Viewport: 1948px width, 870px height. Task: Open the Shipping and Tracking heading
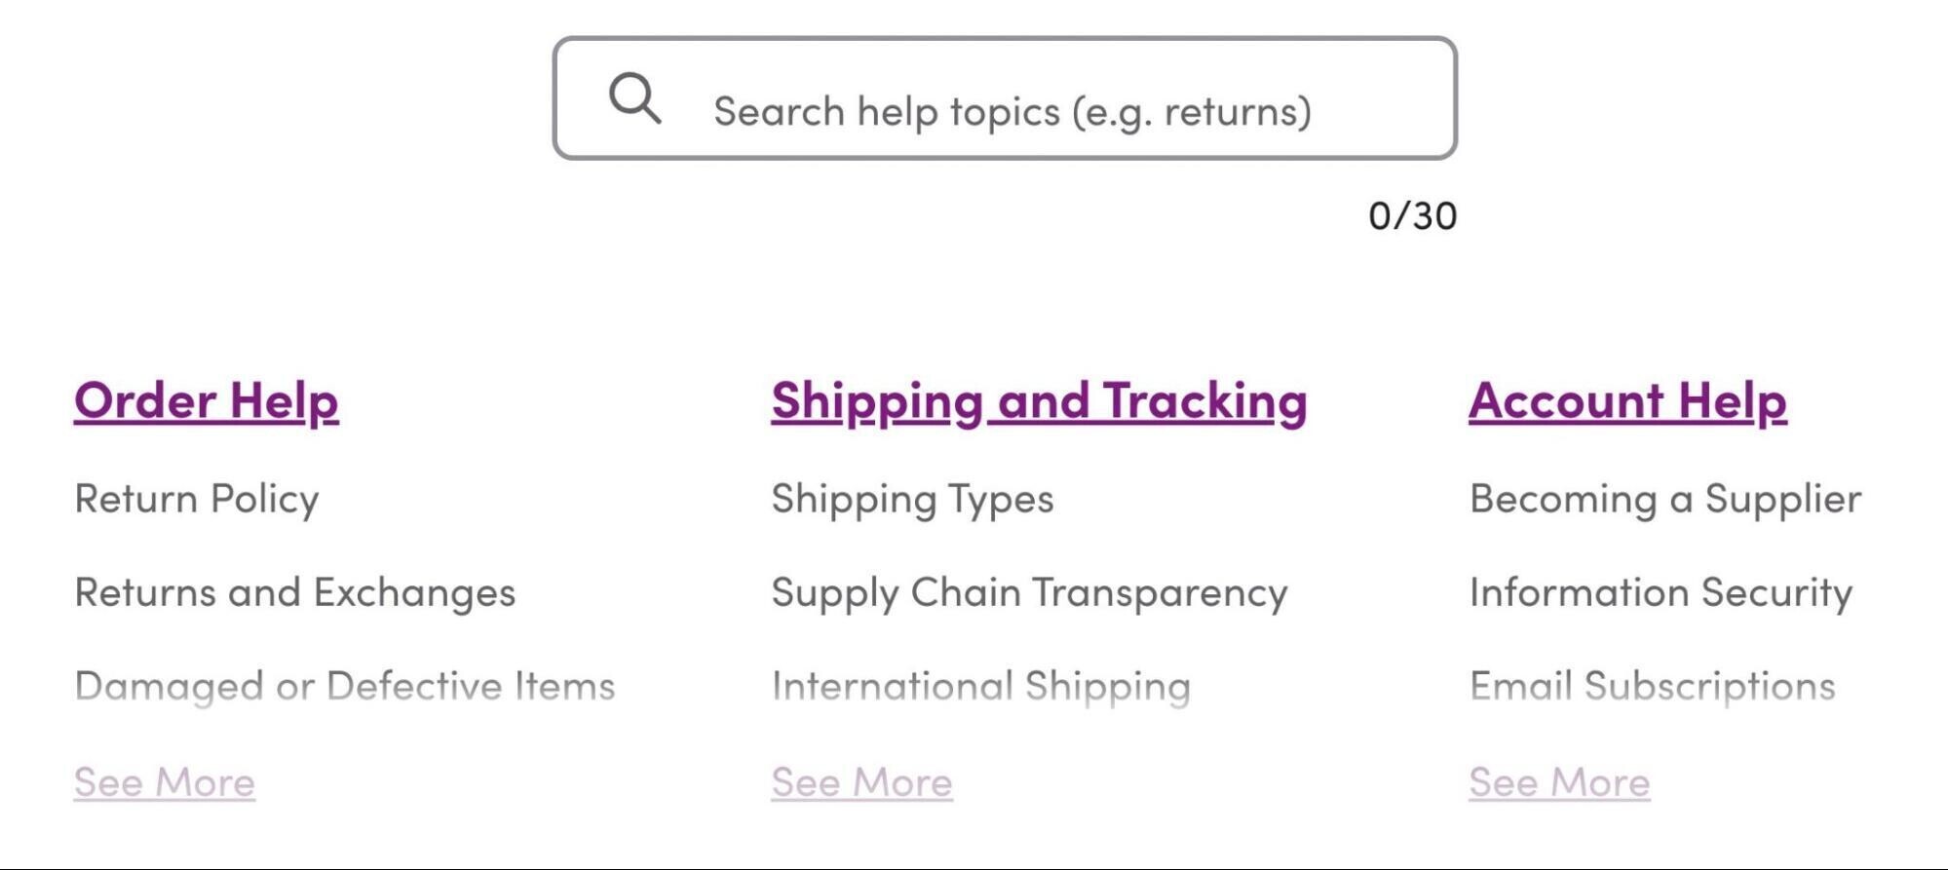point(1039,401)
